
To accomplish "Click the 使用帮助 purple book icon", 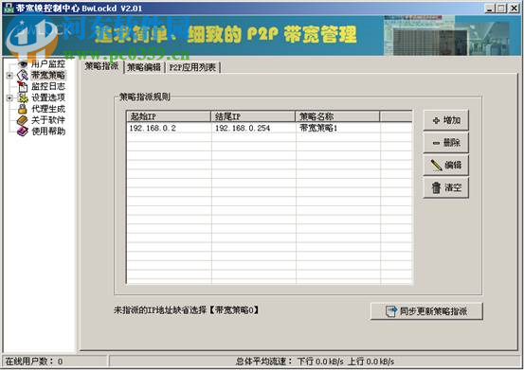I will pos(23,132).
